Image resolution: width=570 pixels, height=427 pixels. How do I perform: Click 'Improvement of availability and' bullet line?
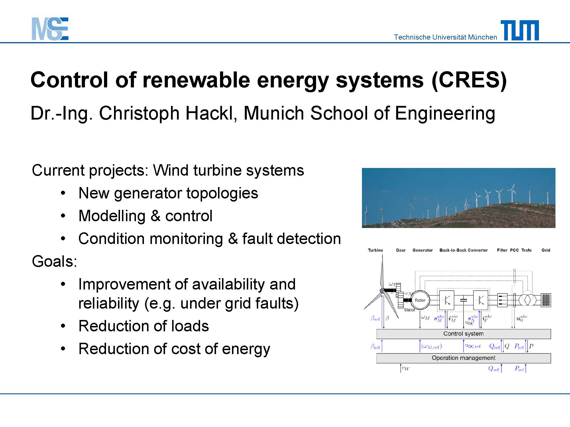pos(187,284)
